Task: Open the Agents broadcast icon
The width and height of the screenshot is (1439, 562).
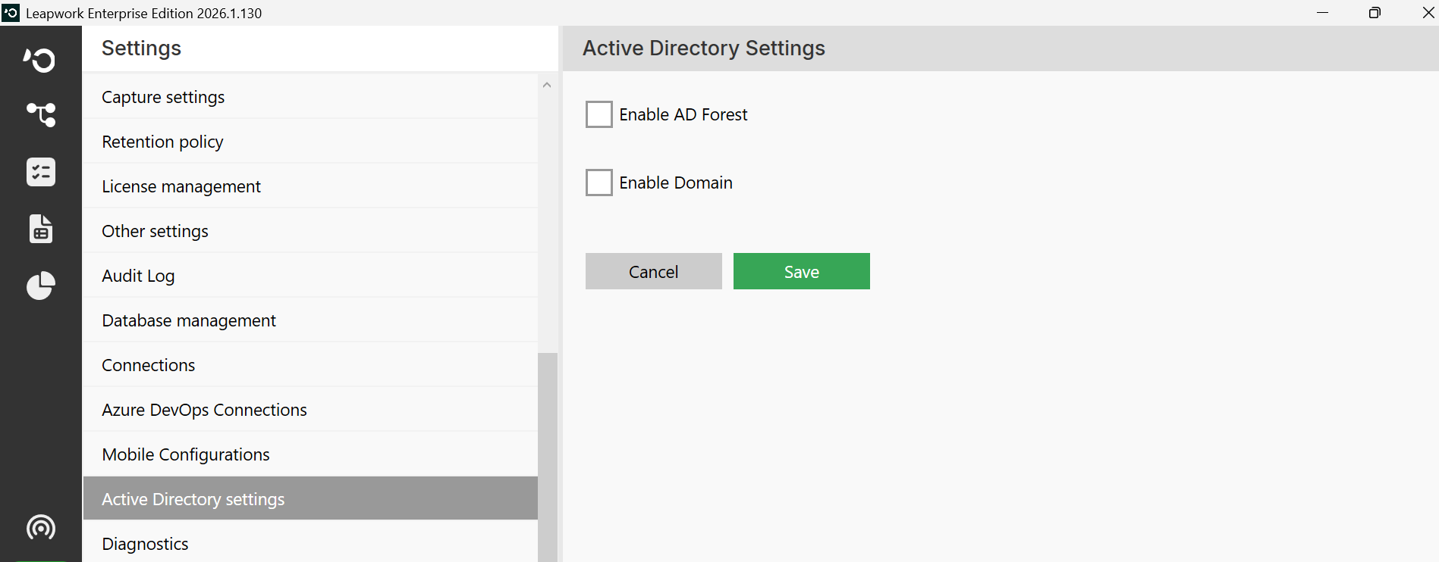Action: (41, 527)
